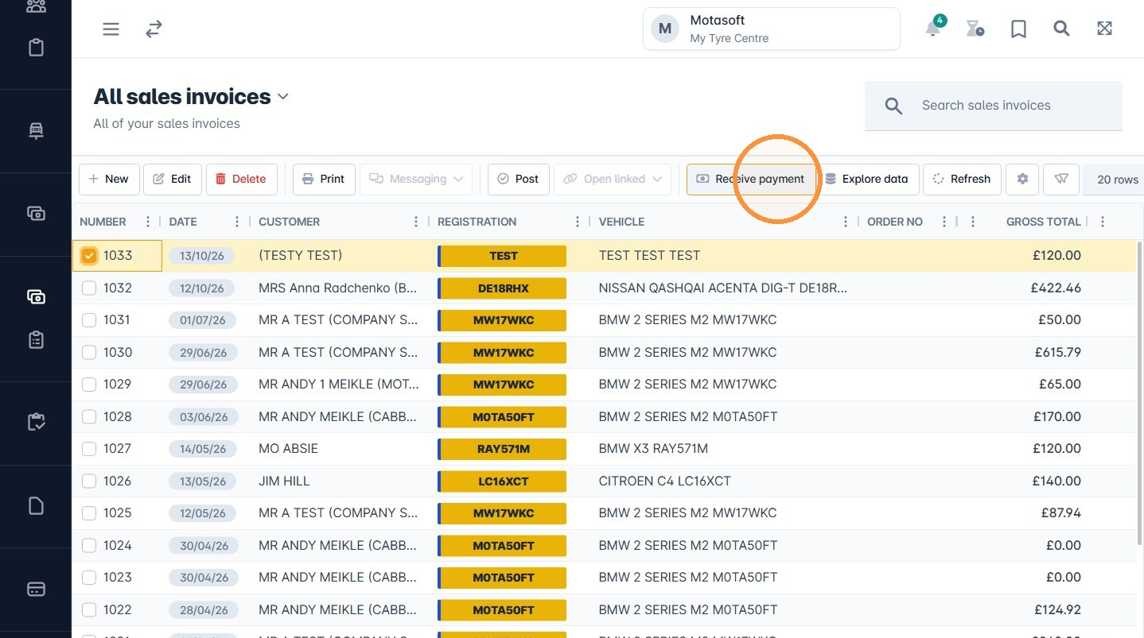Uncheck the invoice 1033 checkbox
The height and width of the screenshot is (638, 1144).
click(x=89, y=256)
